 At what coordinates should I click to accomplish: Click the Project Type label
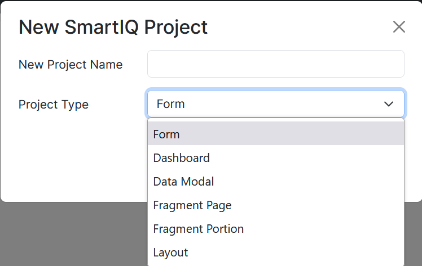point(53,104)
